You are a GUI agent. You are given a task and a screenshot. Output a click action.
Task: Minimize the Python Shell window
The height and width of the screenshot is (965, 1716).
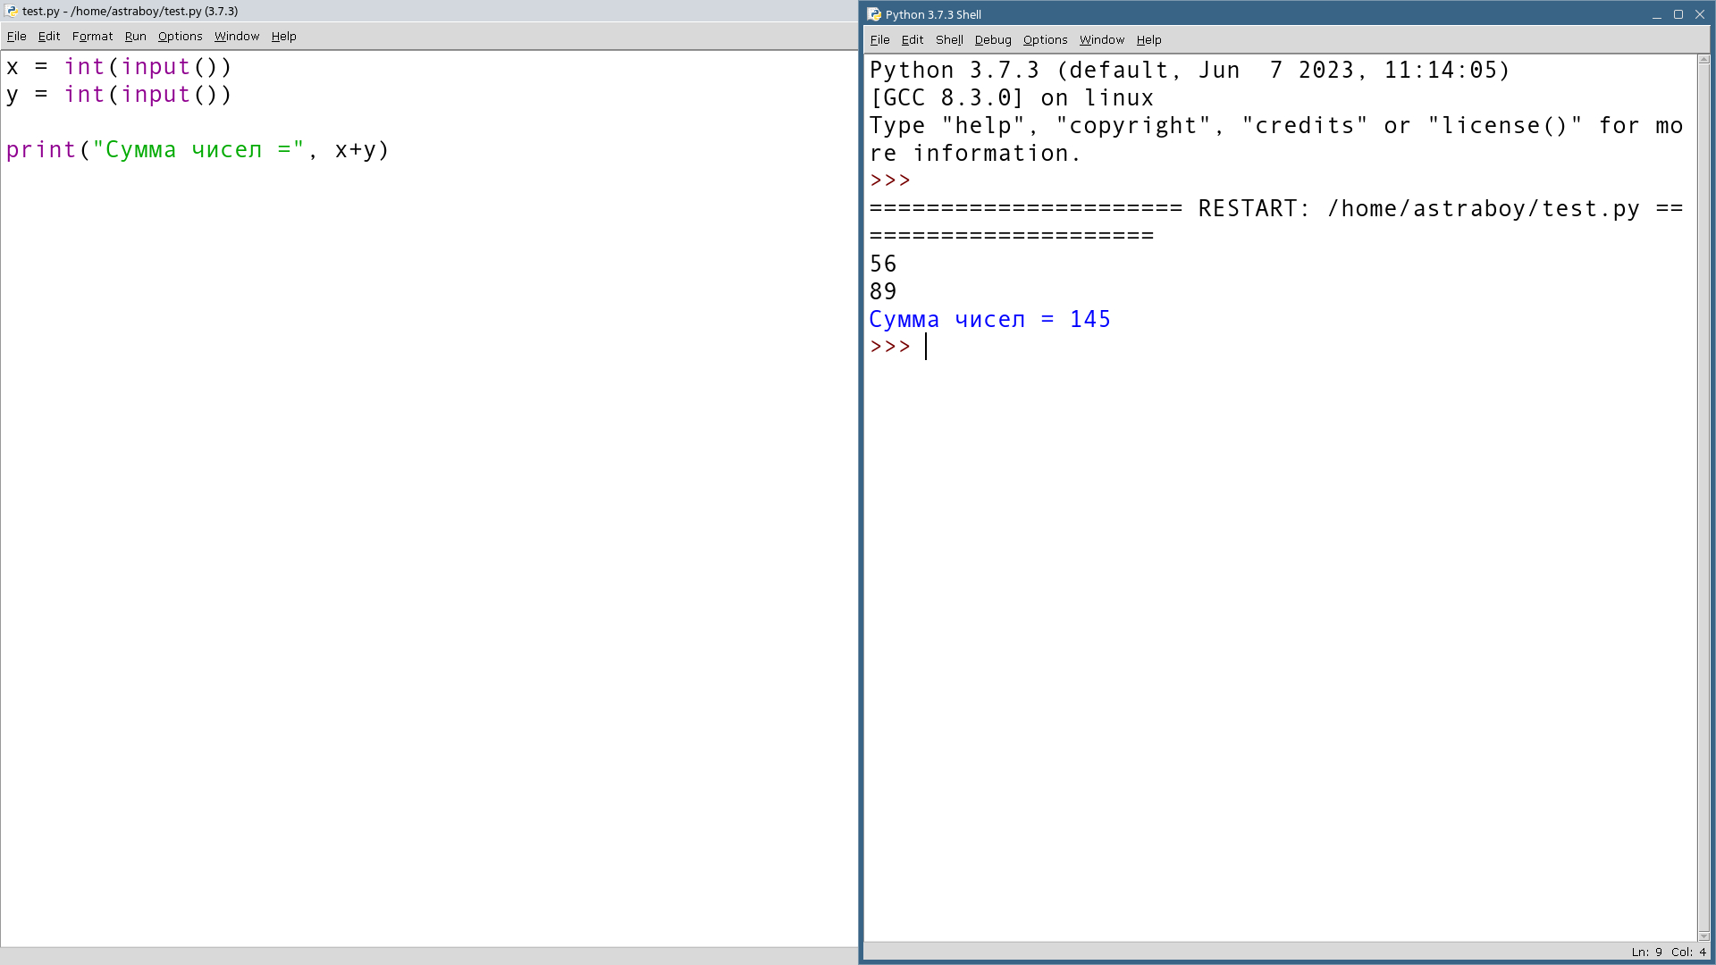(x=1656, y=14)
